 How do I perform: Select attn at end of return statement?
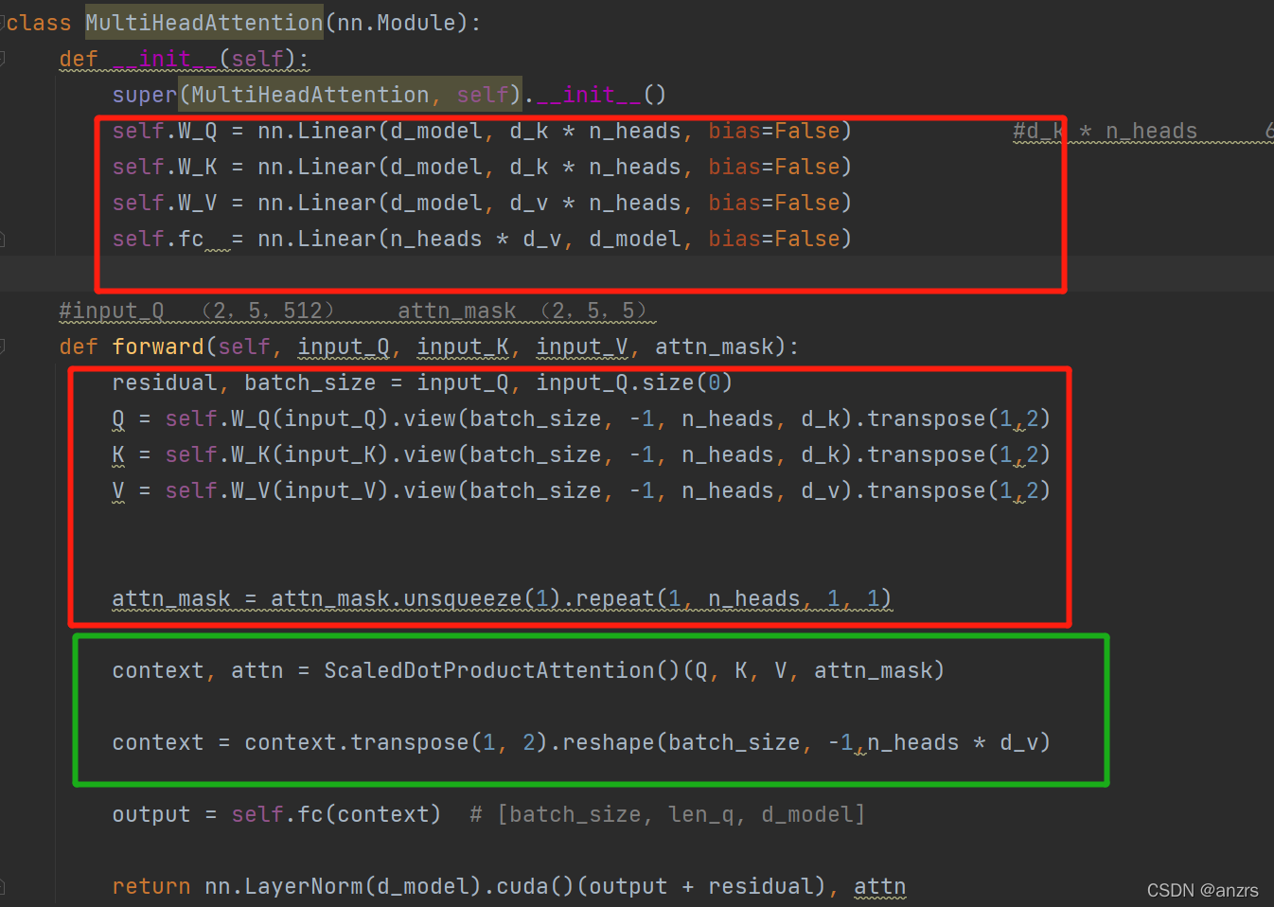[879, 886]
